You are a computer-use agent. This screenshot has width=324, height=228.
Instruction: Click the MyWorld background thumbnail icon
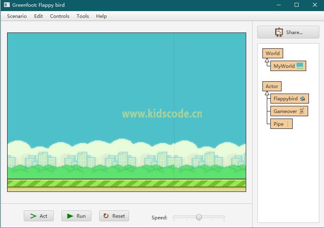[300, 65]
